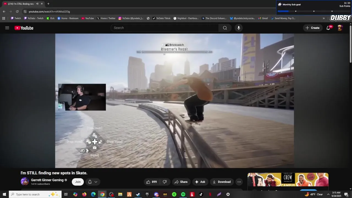The width and height of the screenshot is (352, 198).
Task: Go to the YouTube home logo
Action: (24, 28)
